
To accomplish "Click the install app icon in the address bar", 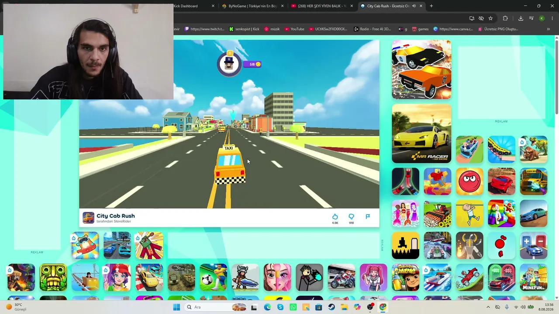I will 472,18.
